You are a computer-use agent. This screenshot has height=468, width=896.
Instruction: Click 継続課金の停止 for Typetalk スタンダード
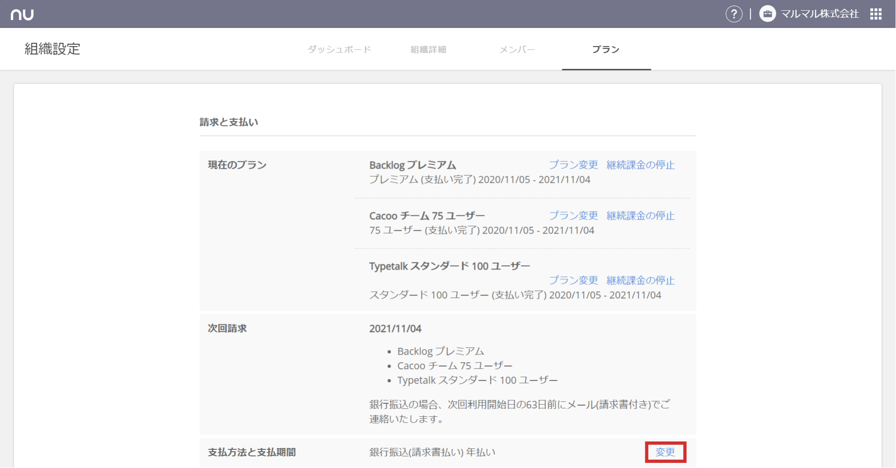point(641,281)
